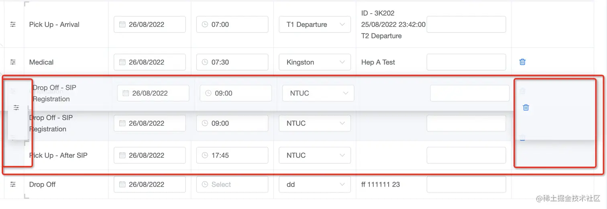This screenshot has width=607, height=209.
Task: Click trash icon on floating dragged row
Action: pyautogui.click(x=526, y=107)
